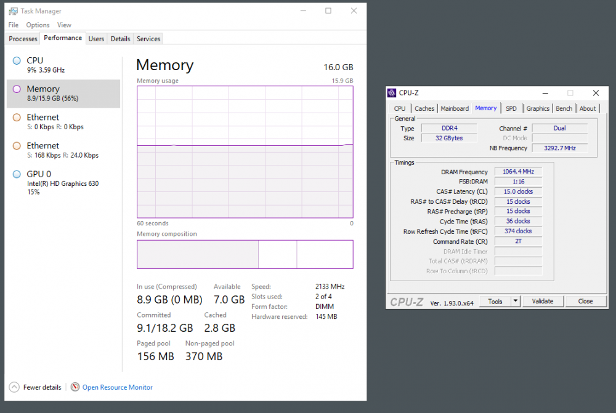Click Fewer details in Task Manager

[x=42, y=387]
